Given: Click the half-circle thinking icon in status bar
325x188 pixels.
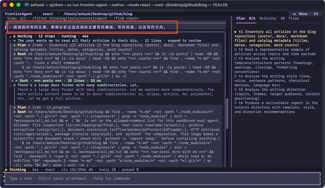Looking at the screenshot, I should (6, 170).
